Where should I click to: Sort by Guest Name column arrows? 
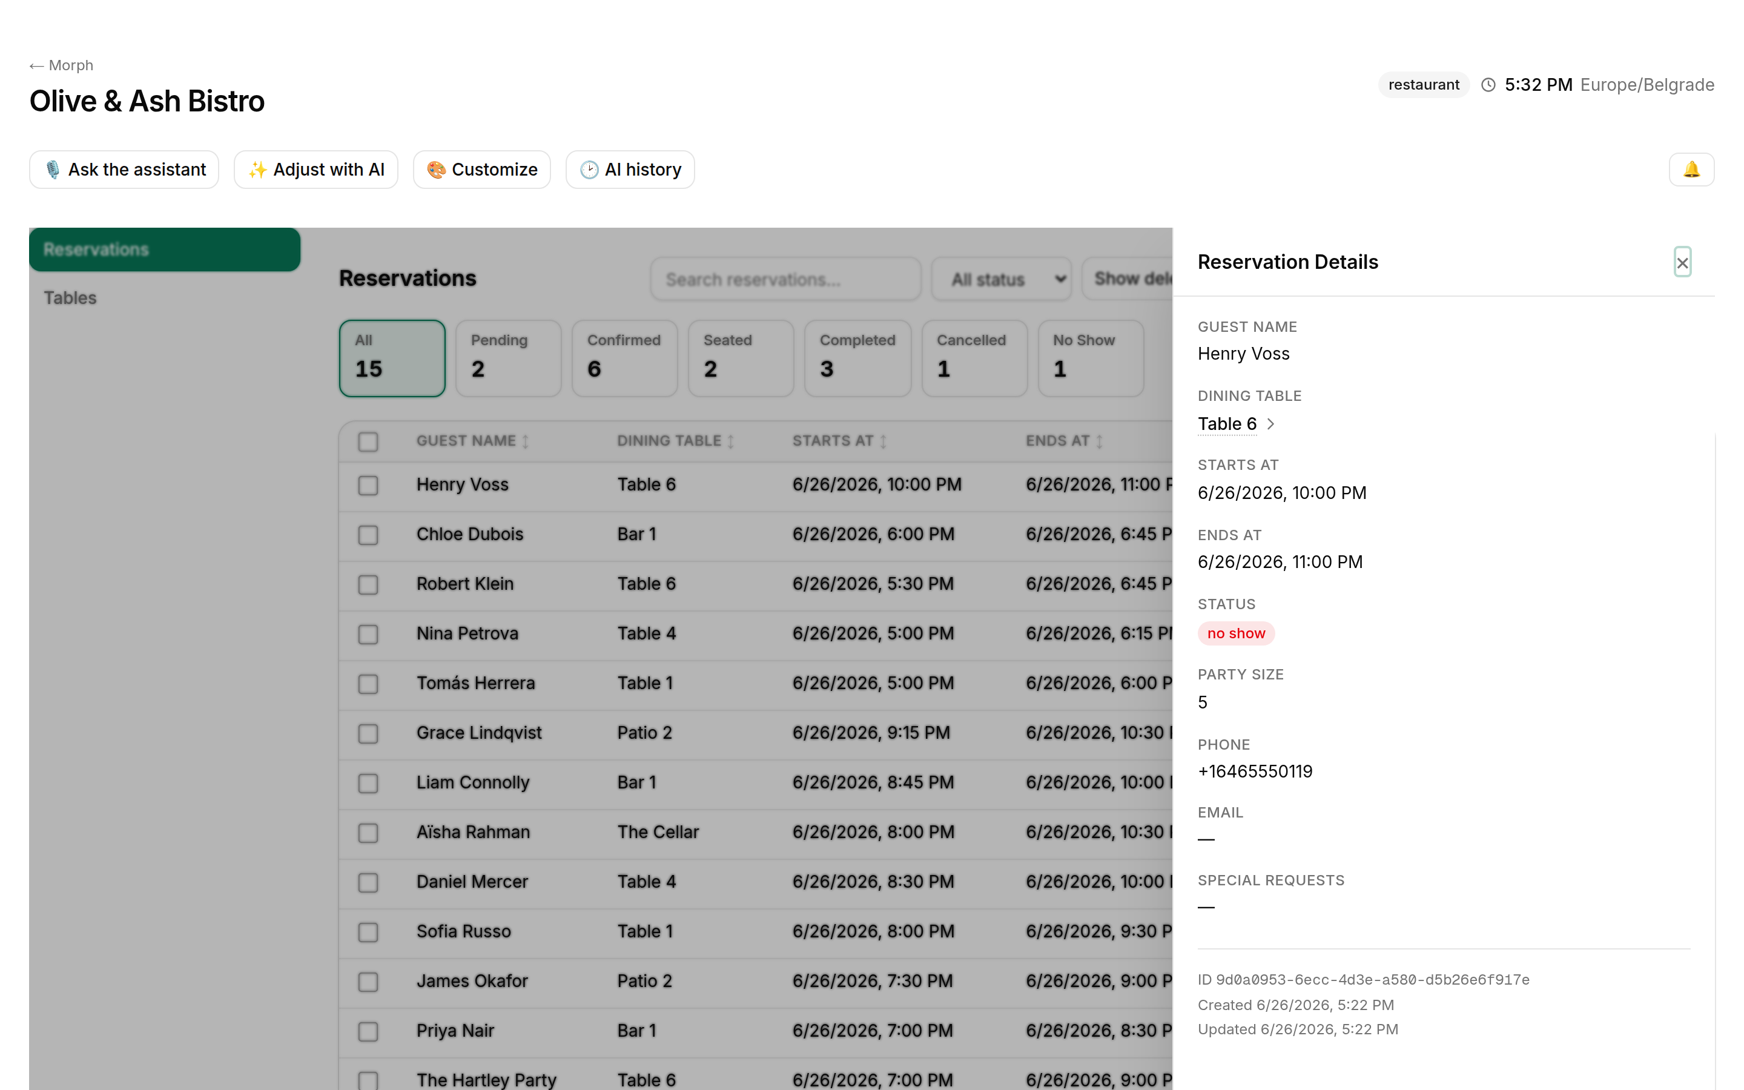tap(526, 441)
